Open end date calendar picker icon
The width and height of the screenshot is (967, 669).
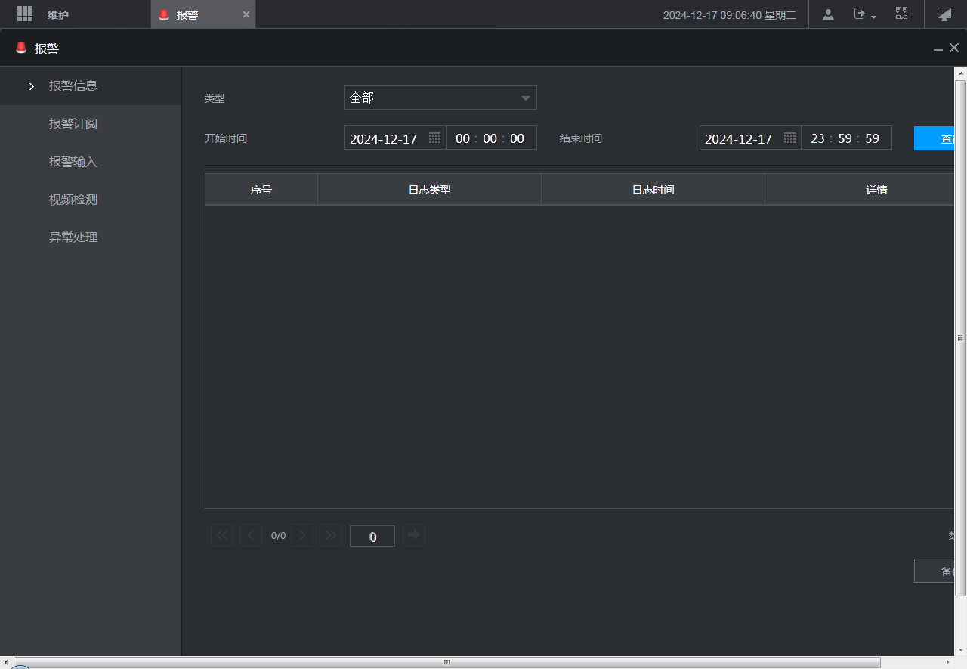pyautogui.click(x=789, y=138)
